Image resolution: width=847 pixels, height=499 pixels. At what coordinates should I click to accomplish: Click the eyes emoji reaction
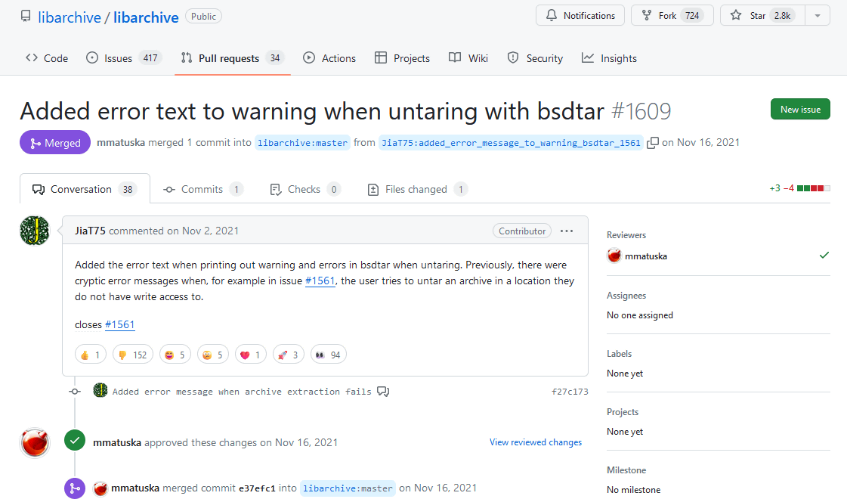(x=328, y=354)
